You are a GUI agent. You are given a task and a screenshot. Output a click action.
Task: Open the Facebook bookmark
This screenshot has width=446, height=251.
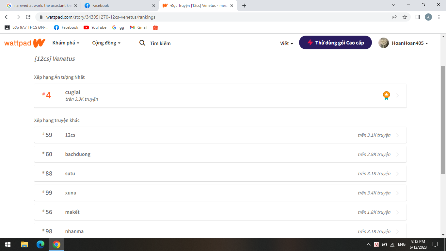pos(66,27)
